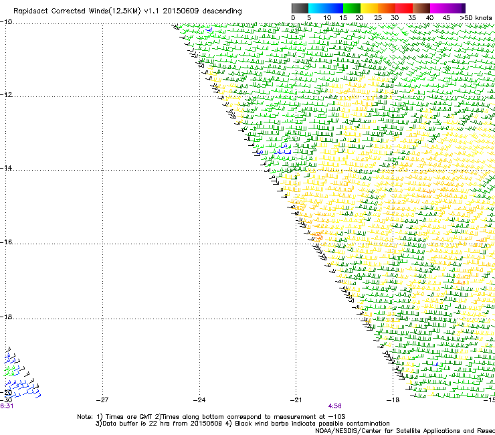Click the '-21' longitude axis label
This screenshot has height=435, width=495.
(296, 400)
